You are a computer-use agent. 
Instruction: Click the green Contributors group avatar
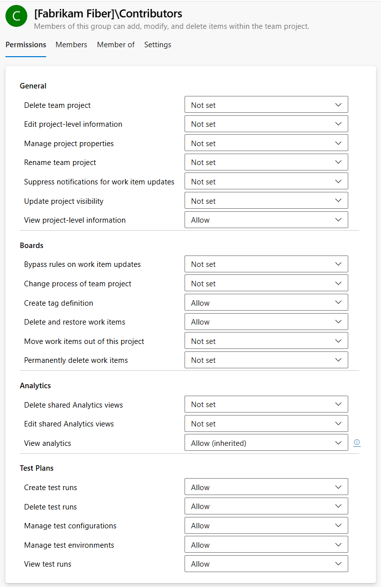click(16, 16)
